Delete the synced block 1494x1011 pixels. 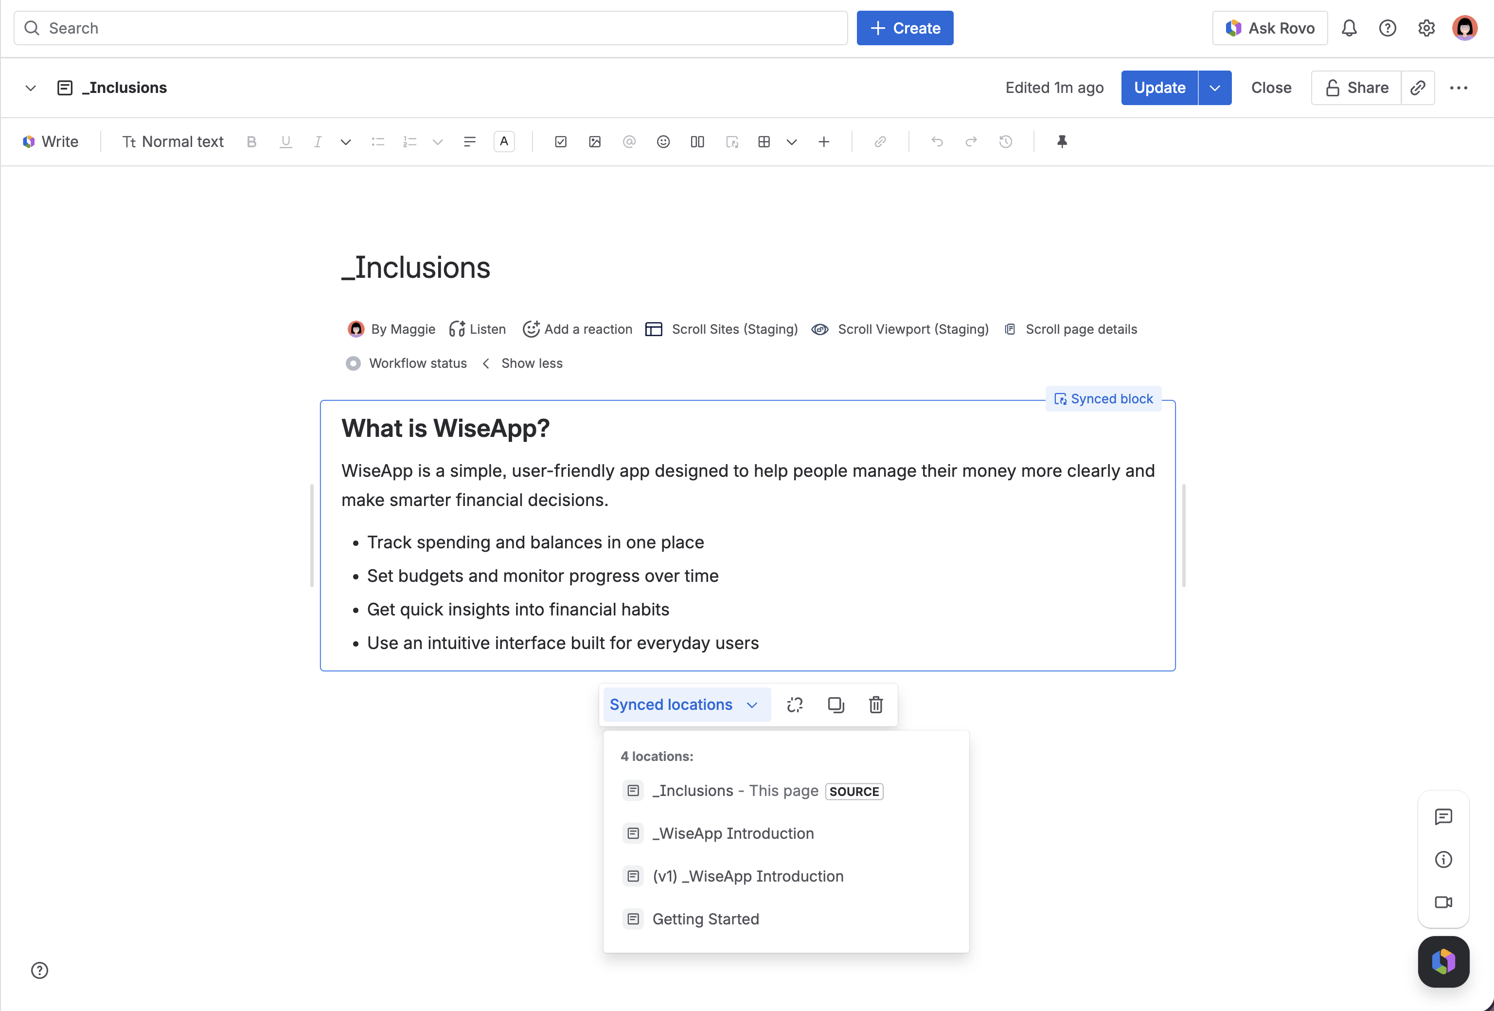coord(875,705)
